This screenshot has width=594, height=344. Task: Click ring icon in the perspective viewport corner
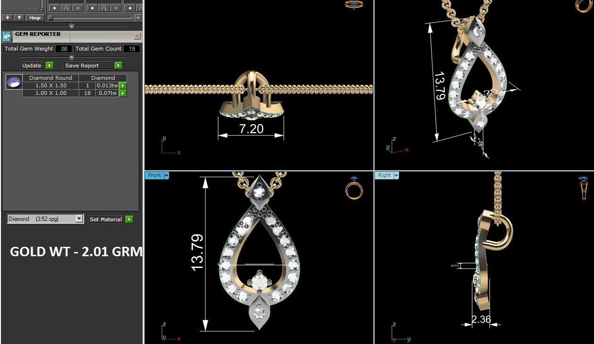pyautogui.click(x=584, y=6)
